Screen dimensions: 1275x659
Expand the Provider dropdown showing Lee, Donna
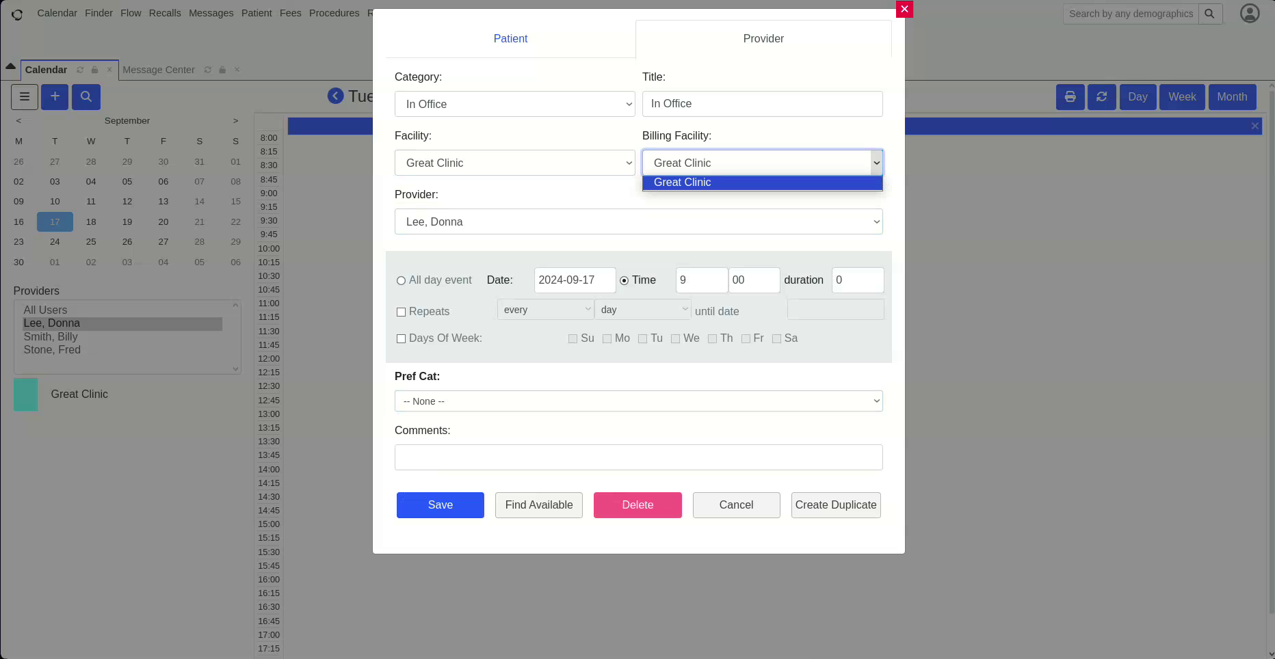[638, 221]
